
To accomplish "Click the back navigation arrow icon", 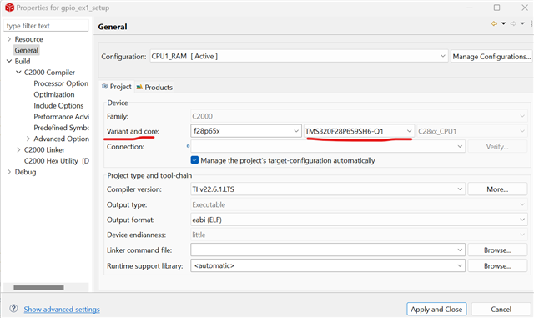I will click(x=494, y=23).
